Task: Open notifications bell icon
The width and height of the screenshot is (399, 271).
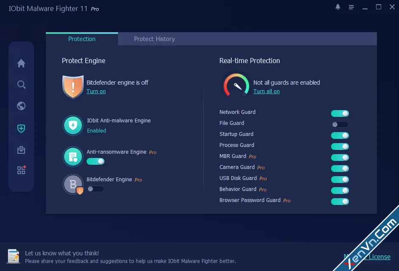Action: point(338,7)
